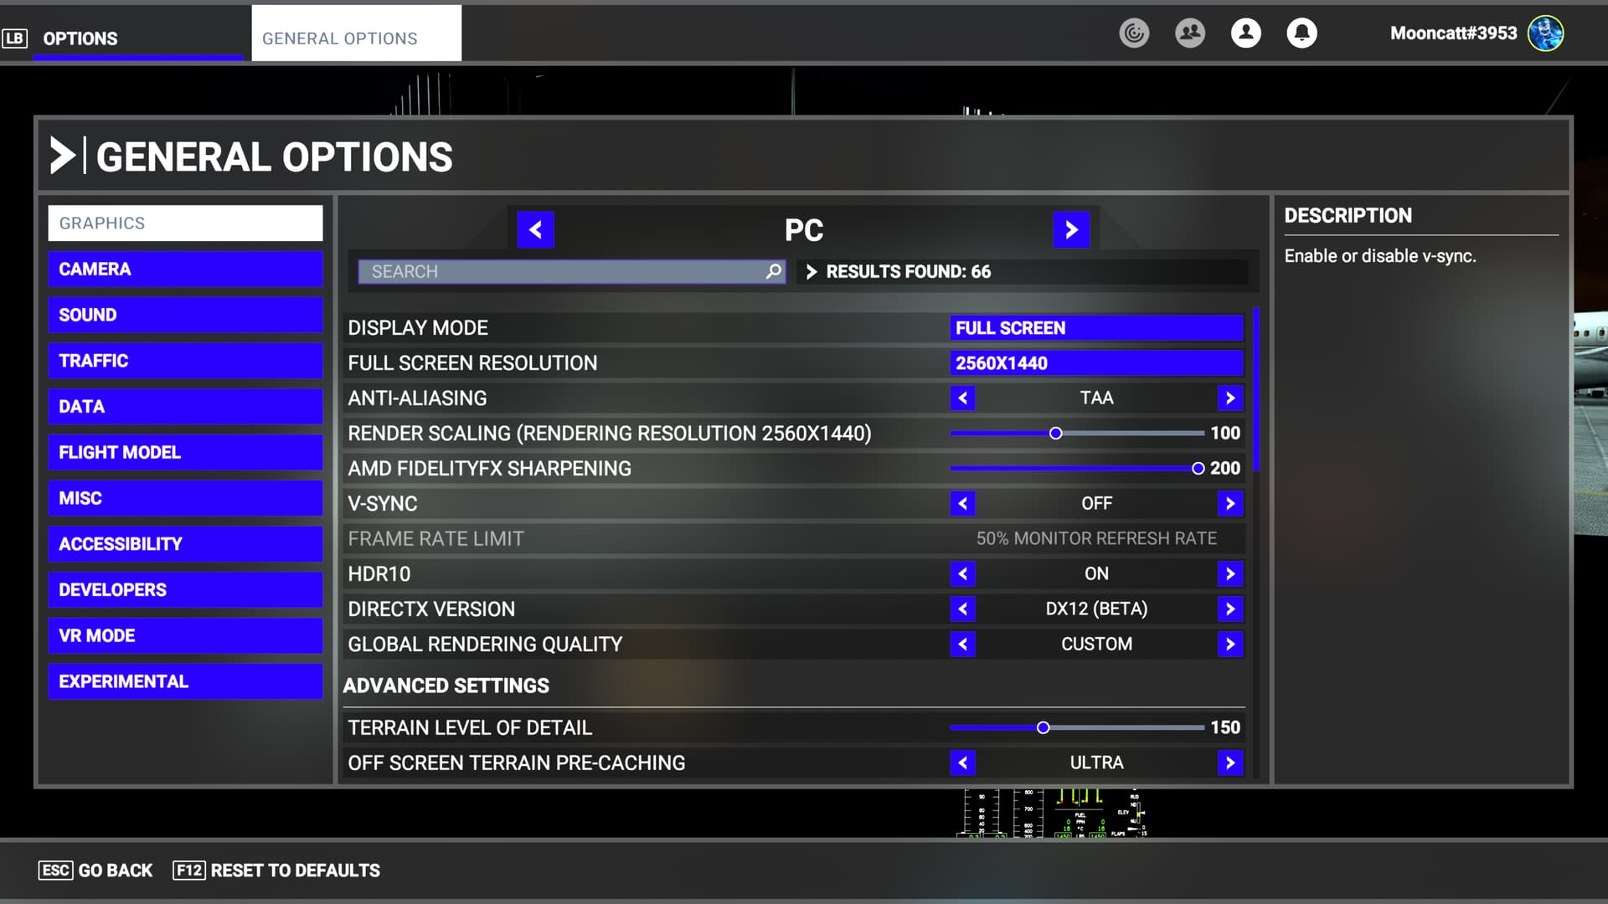Screen dimensions: 1608x904
Task: Click Reset to Defaults
Action: click(x=276, y=871)
